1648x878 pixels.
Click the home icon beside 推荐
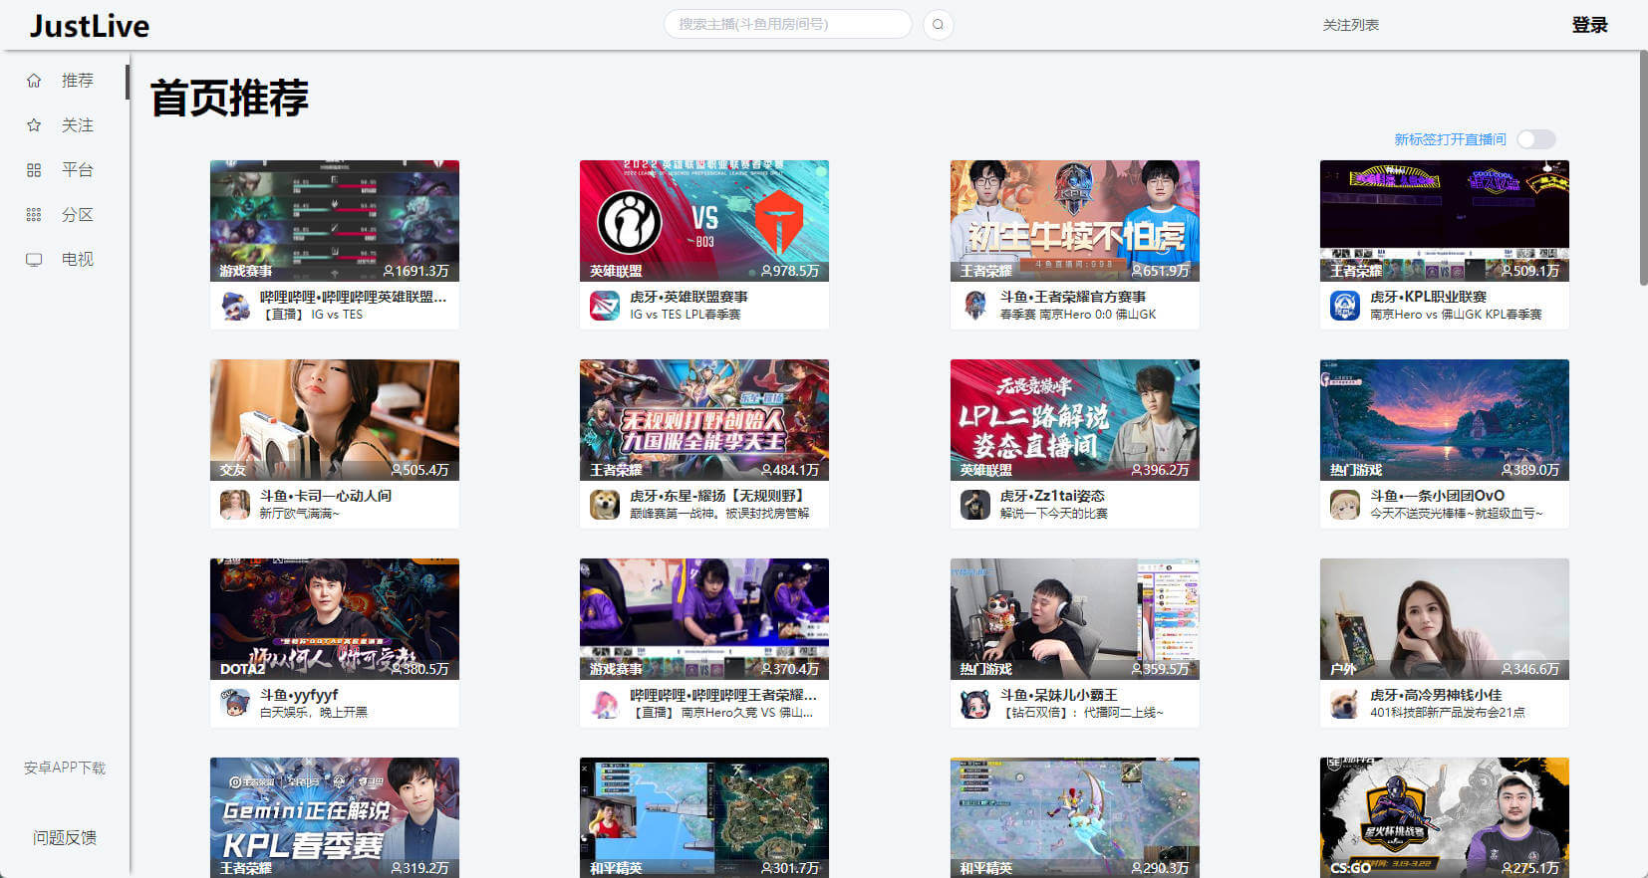pos(34,81)
